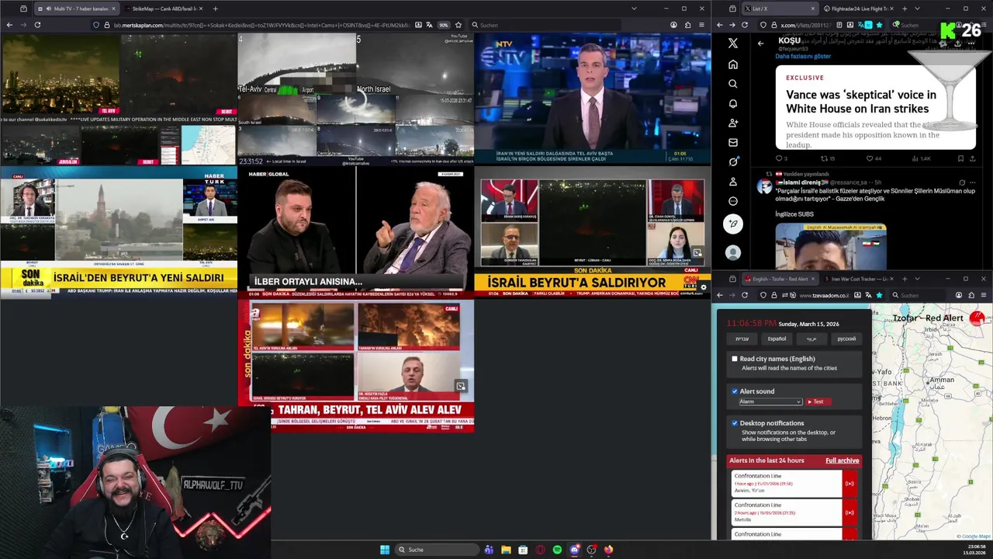Open Vance 'skeptical' voice article card
This screenshot has height=559, width=993.
coord(875,106)
